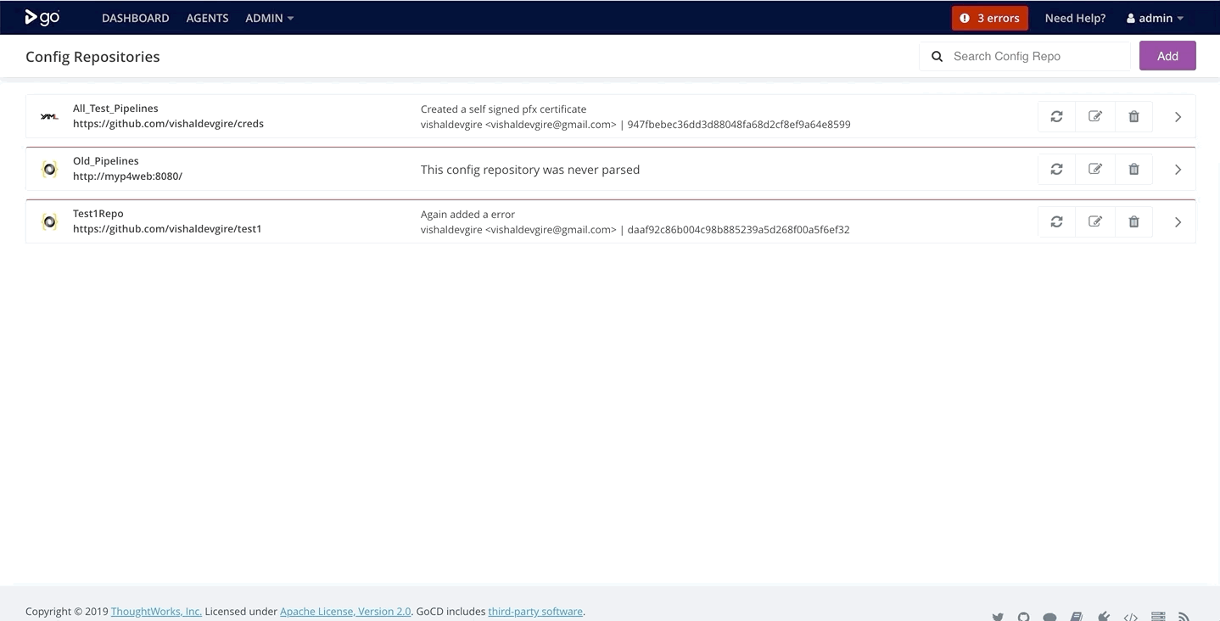This screenshot has height=621, width=1220.
Task: Click the github.com/vishaldevgire/test1 URL
Action: coord(167,229)
